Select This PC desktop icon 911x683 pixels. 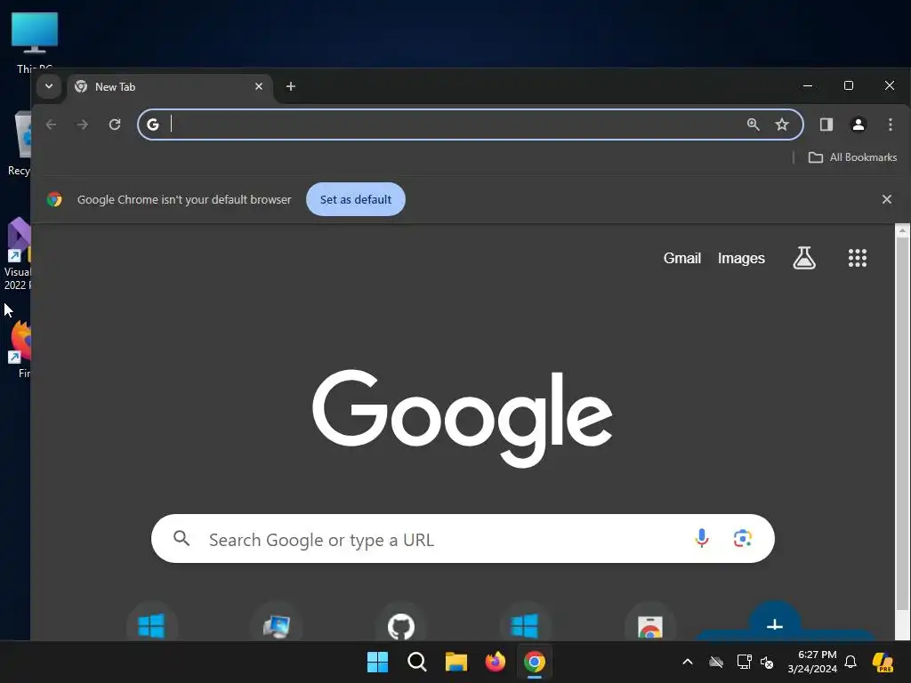pos(34,42)
